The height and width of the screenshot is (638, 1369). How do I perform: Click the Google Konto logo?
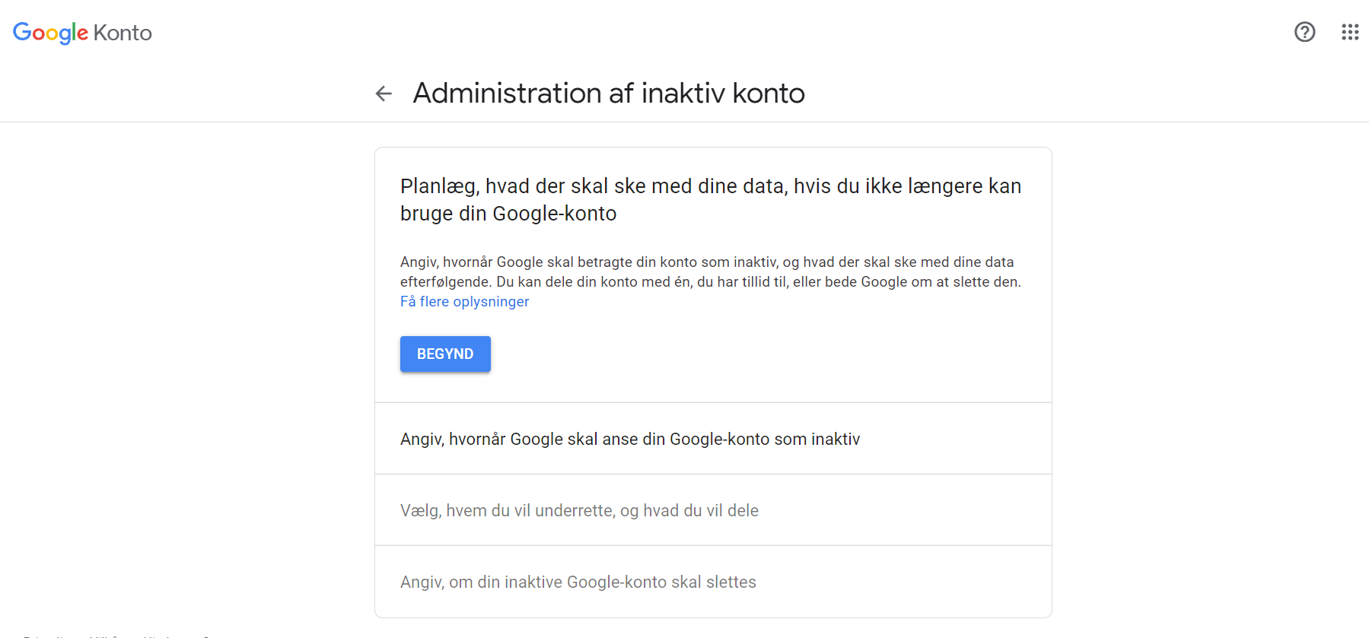(x=82, y=33)
